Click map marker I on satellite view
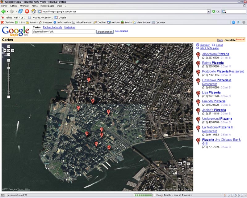This screenshot has width=247, height=198. (89, 80)
